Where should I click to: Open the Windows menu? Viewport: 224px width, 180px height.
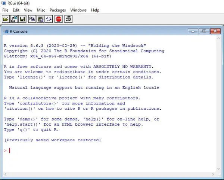coord(78,10)
